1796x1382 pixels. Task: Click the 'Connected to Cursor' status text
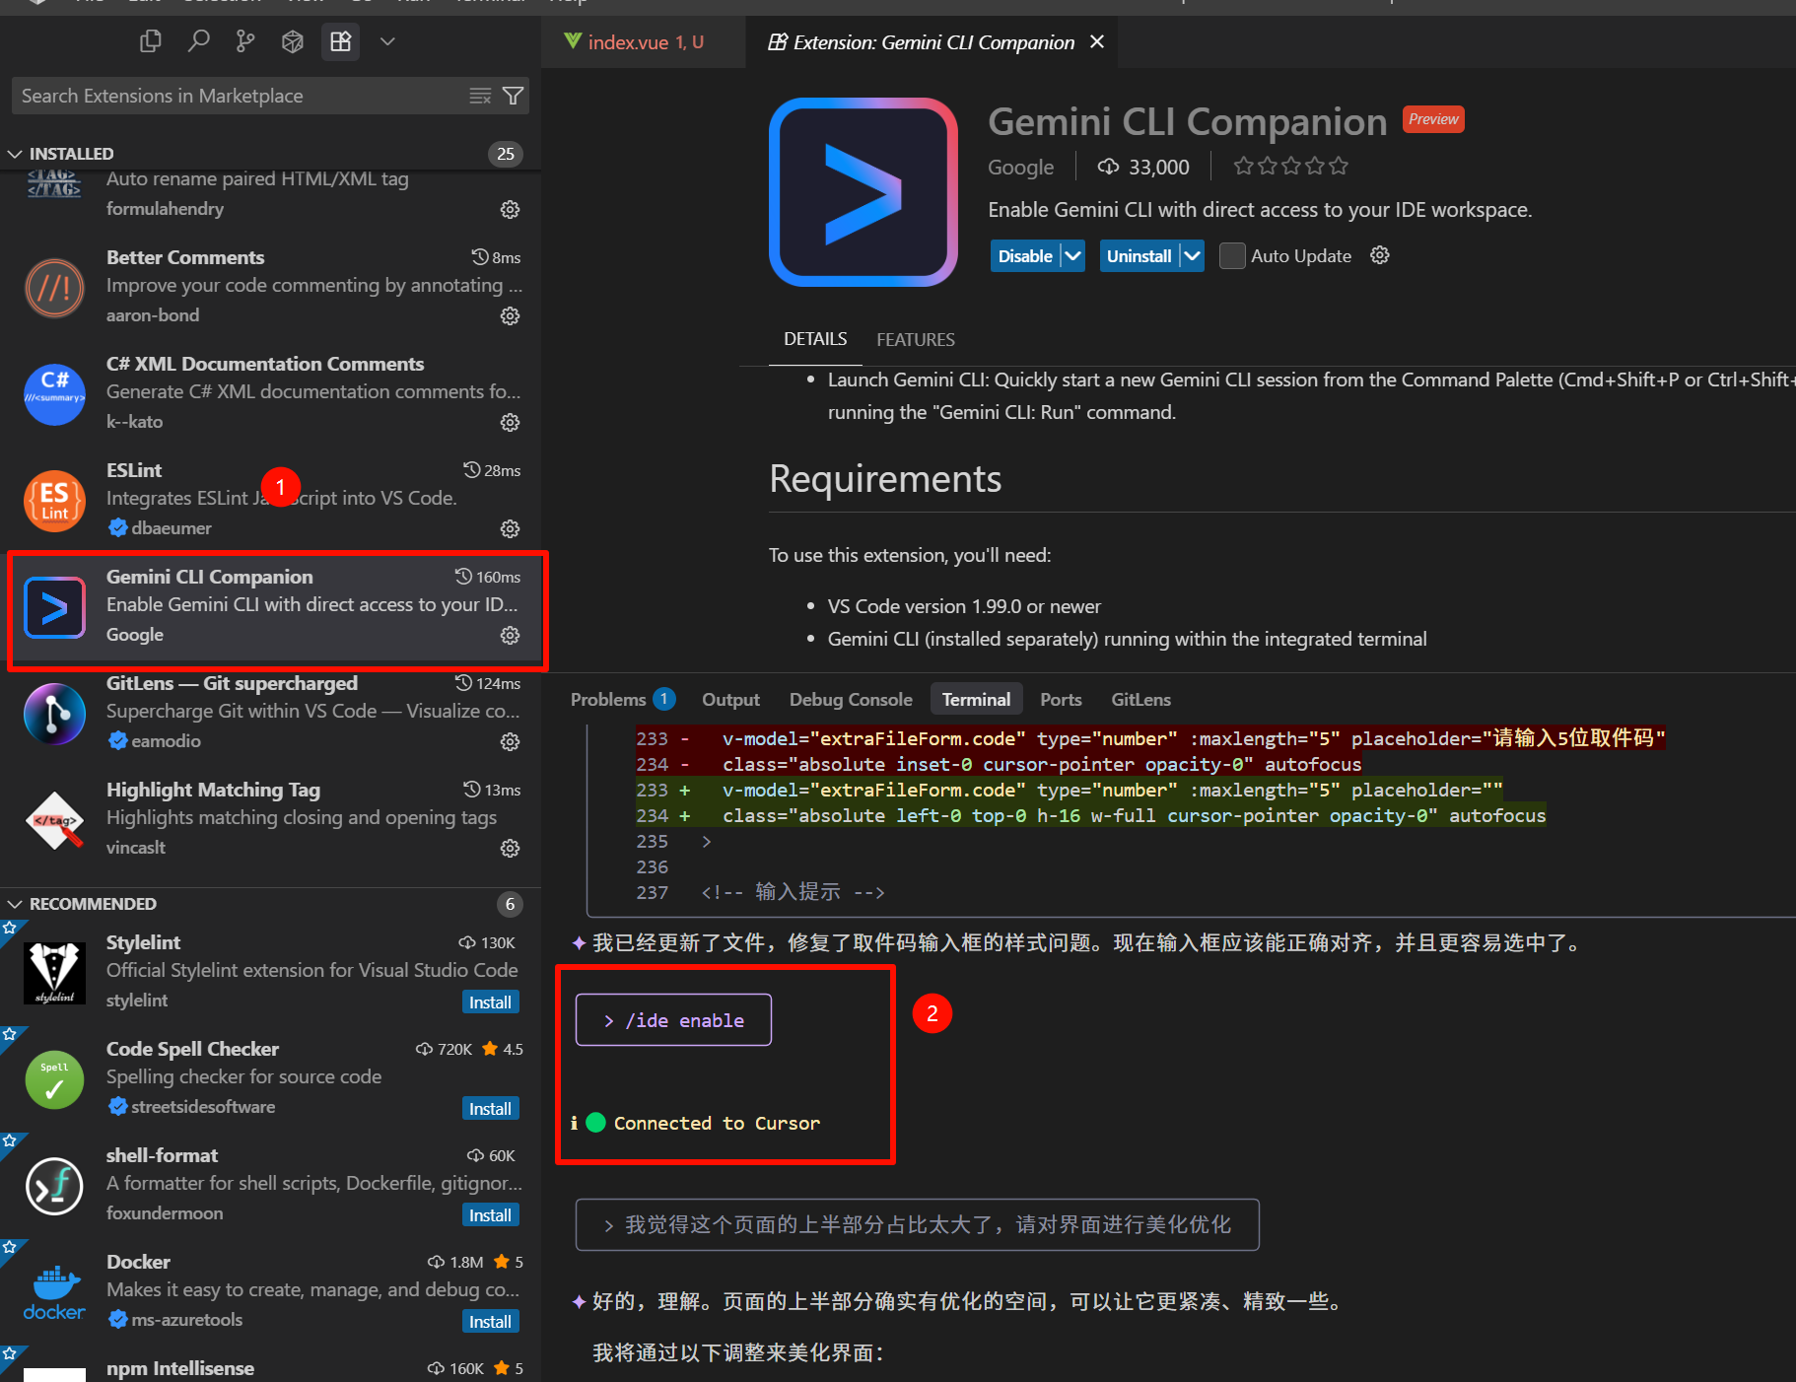point(717,1123)
